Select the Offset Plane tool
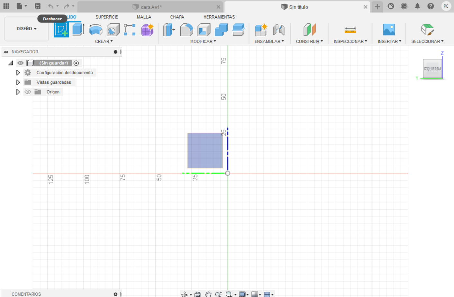Image resolution: width=454 pixels, height=297 pixels. click(x=310, y=30)
